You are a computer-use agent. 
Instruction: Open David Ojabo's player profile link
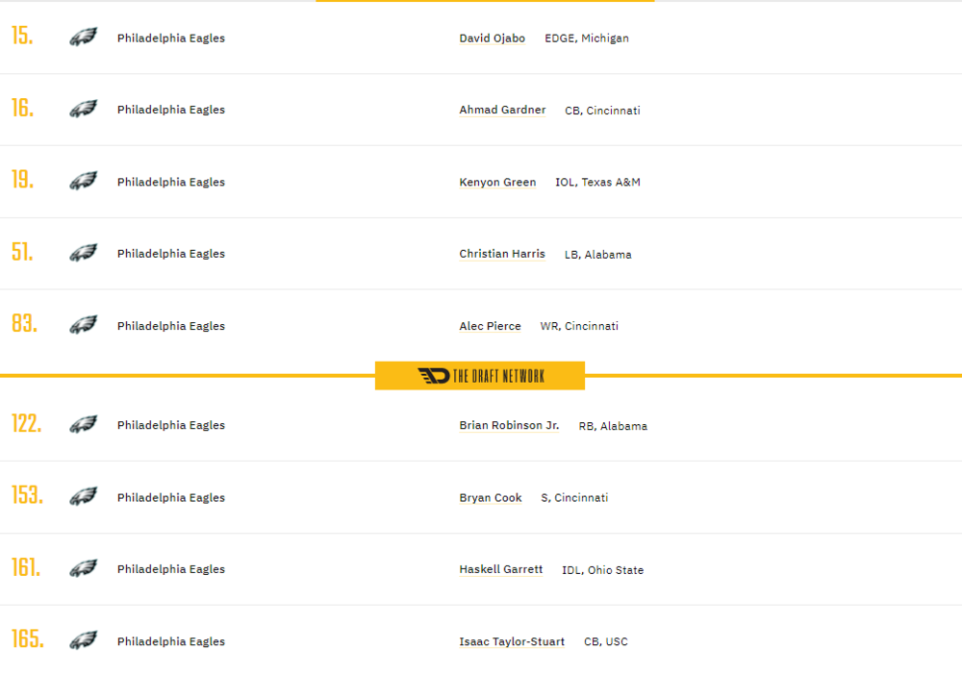point(492,38)
